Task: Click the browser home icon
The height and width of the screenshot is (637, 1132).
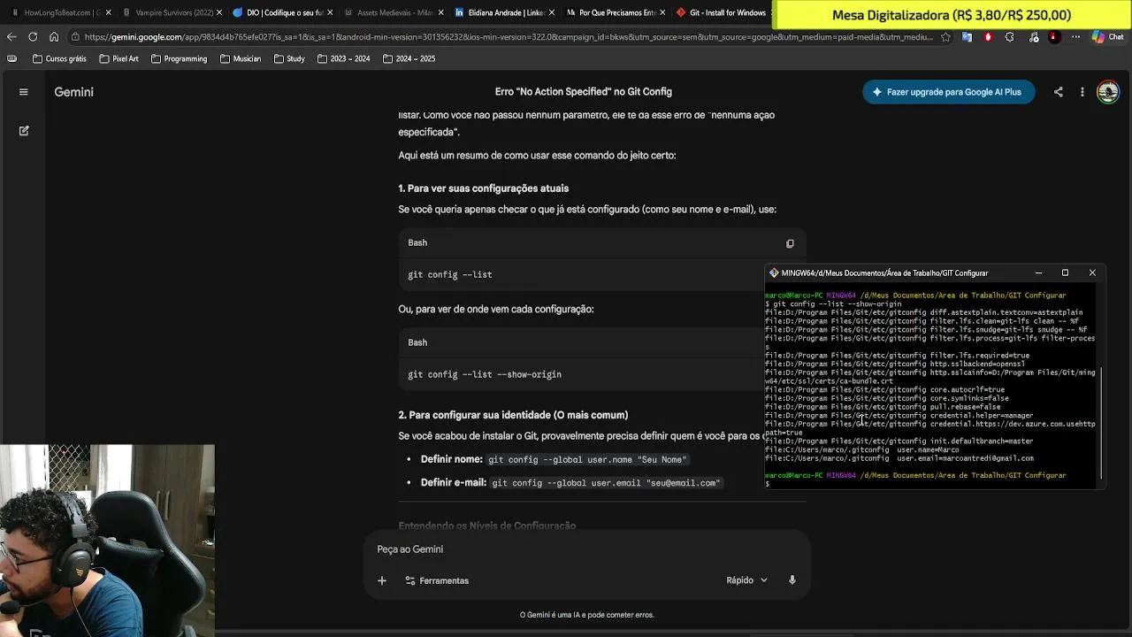Action: (x=54, y=37)
